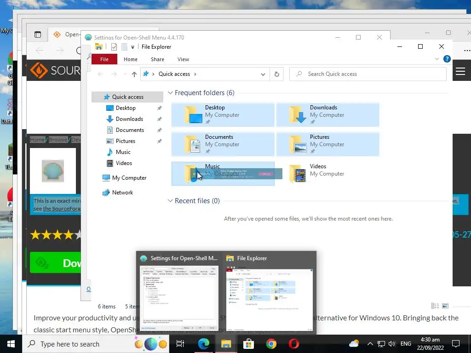Click the network icon in the system tray
The height and width of the screenshot is (353, 471).
(x=381, y=344)
